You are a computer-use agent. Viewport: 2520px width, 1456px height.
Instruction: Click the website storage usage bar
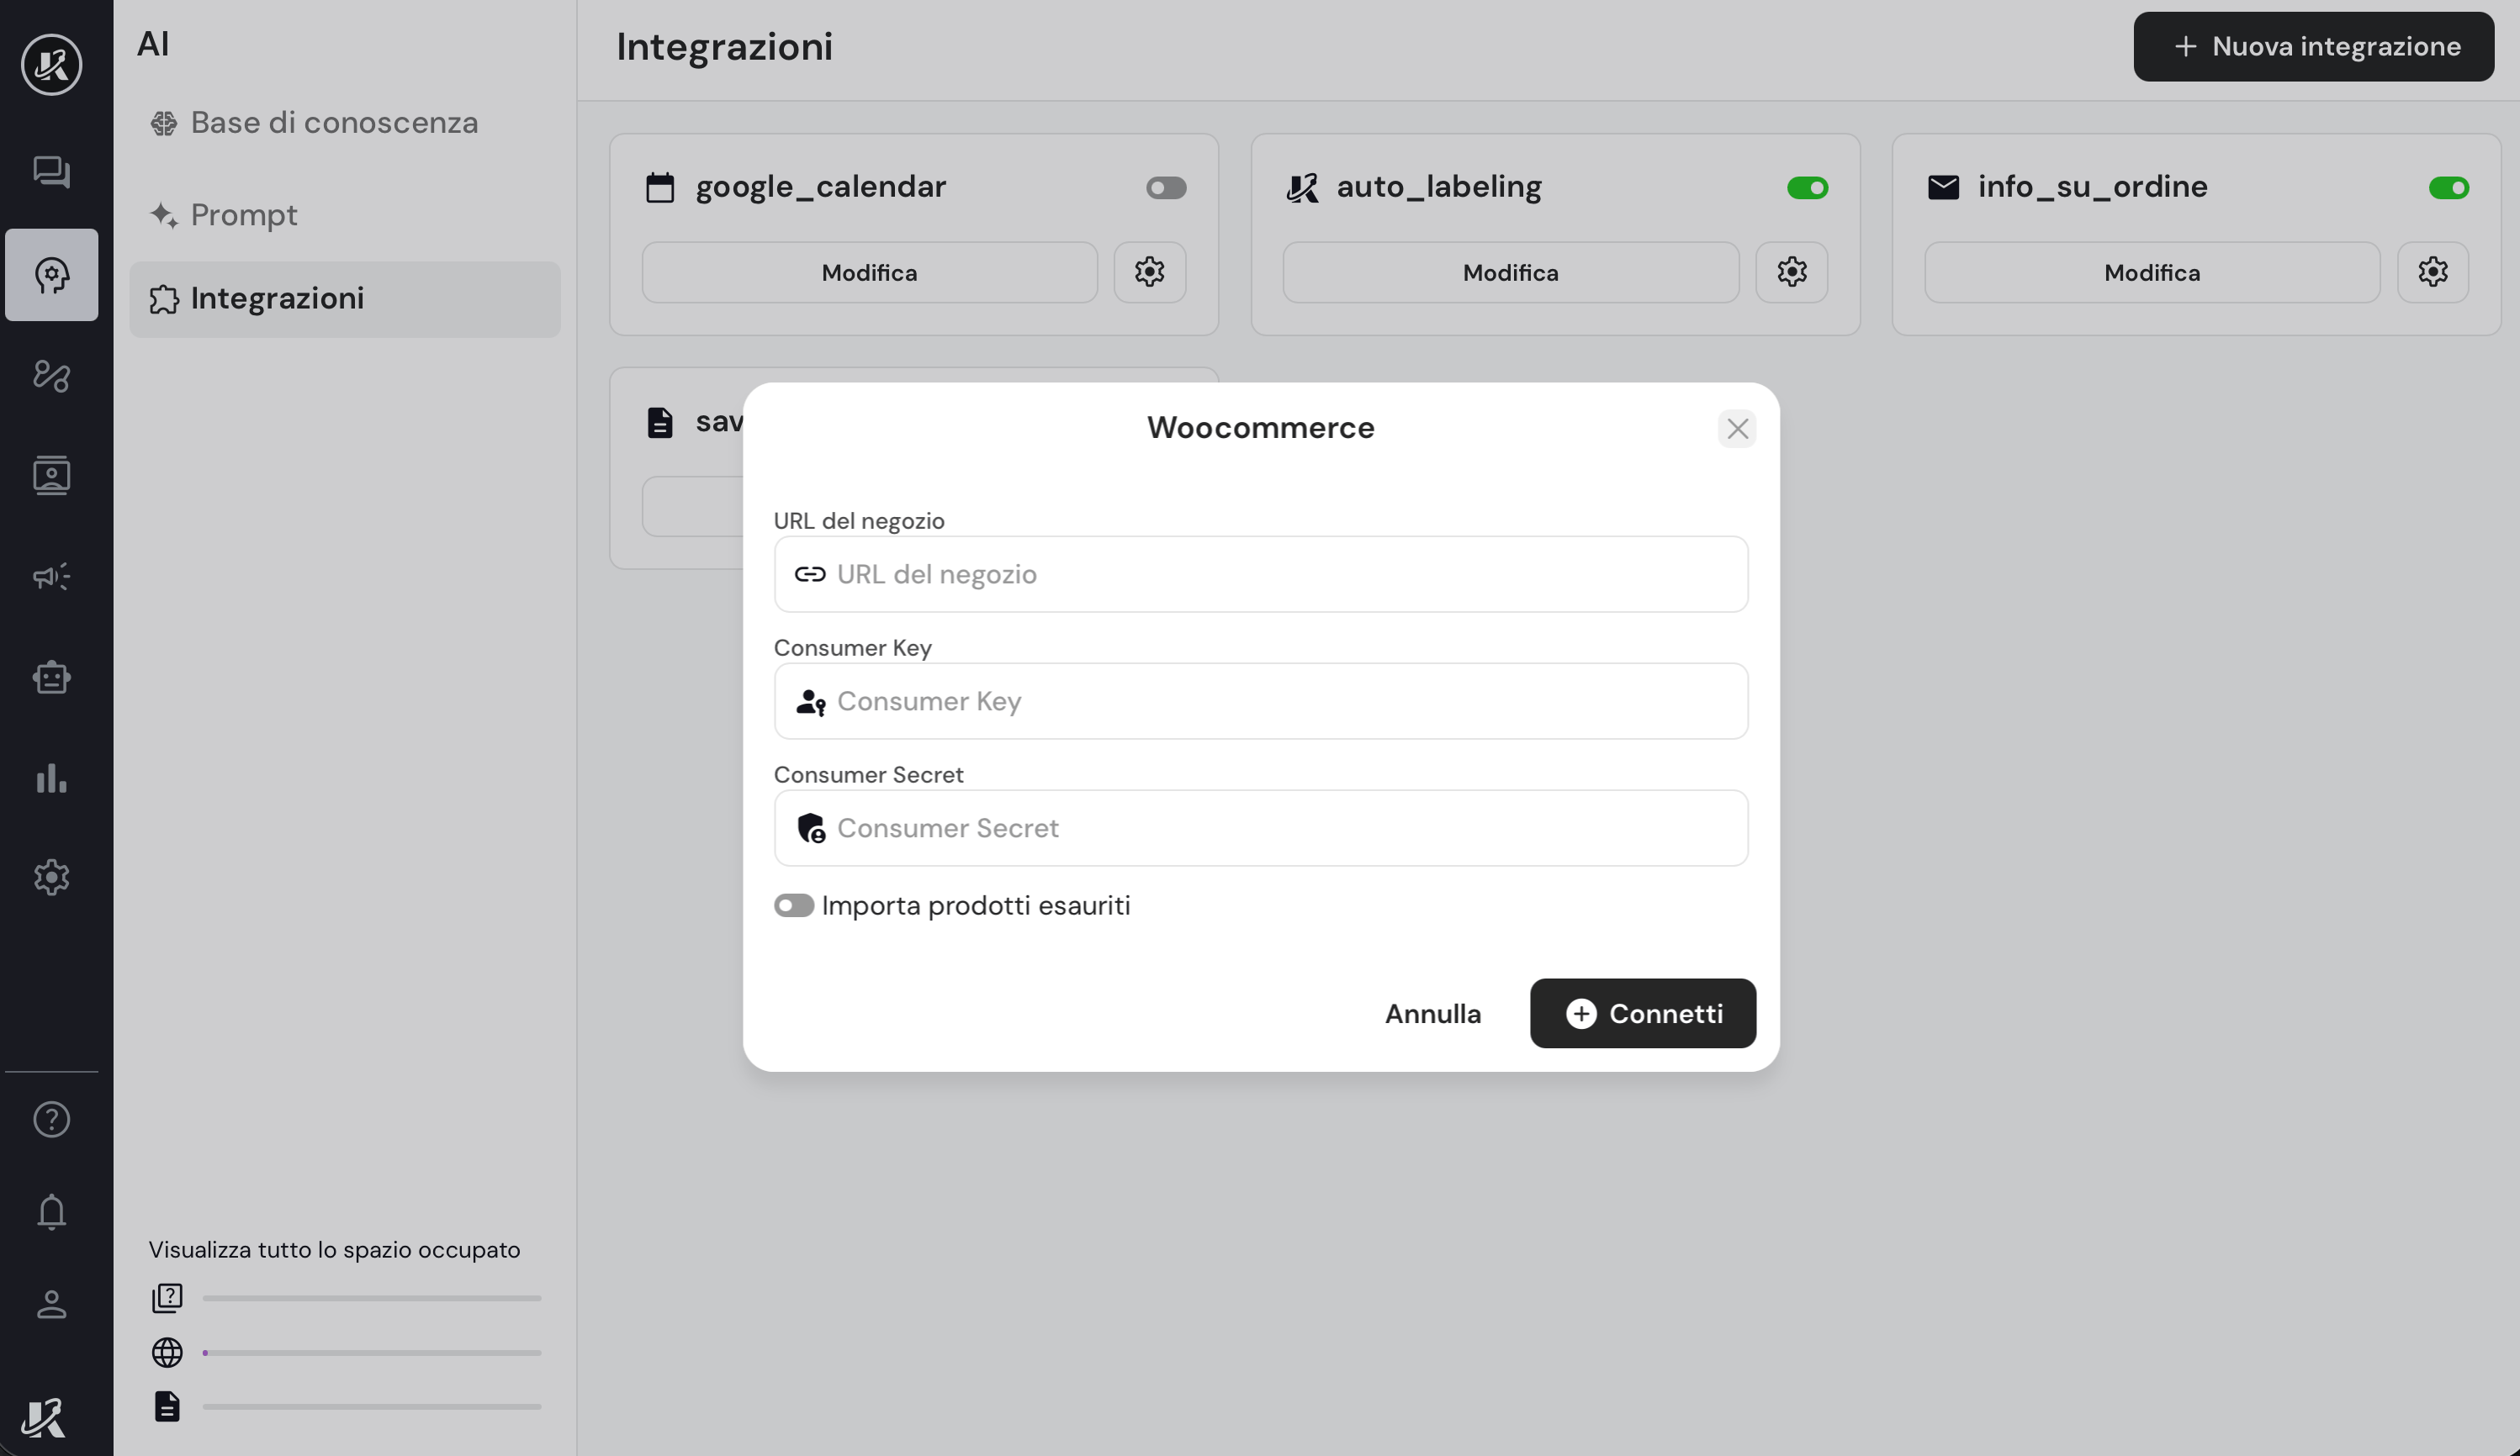[x=371, y=1353]
